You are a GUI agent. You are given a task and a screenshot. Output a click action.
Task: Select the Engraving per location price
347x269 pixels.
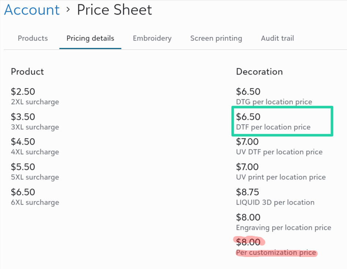pos(248,217)
